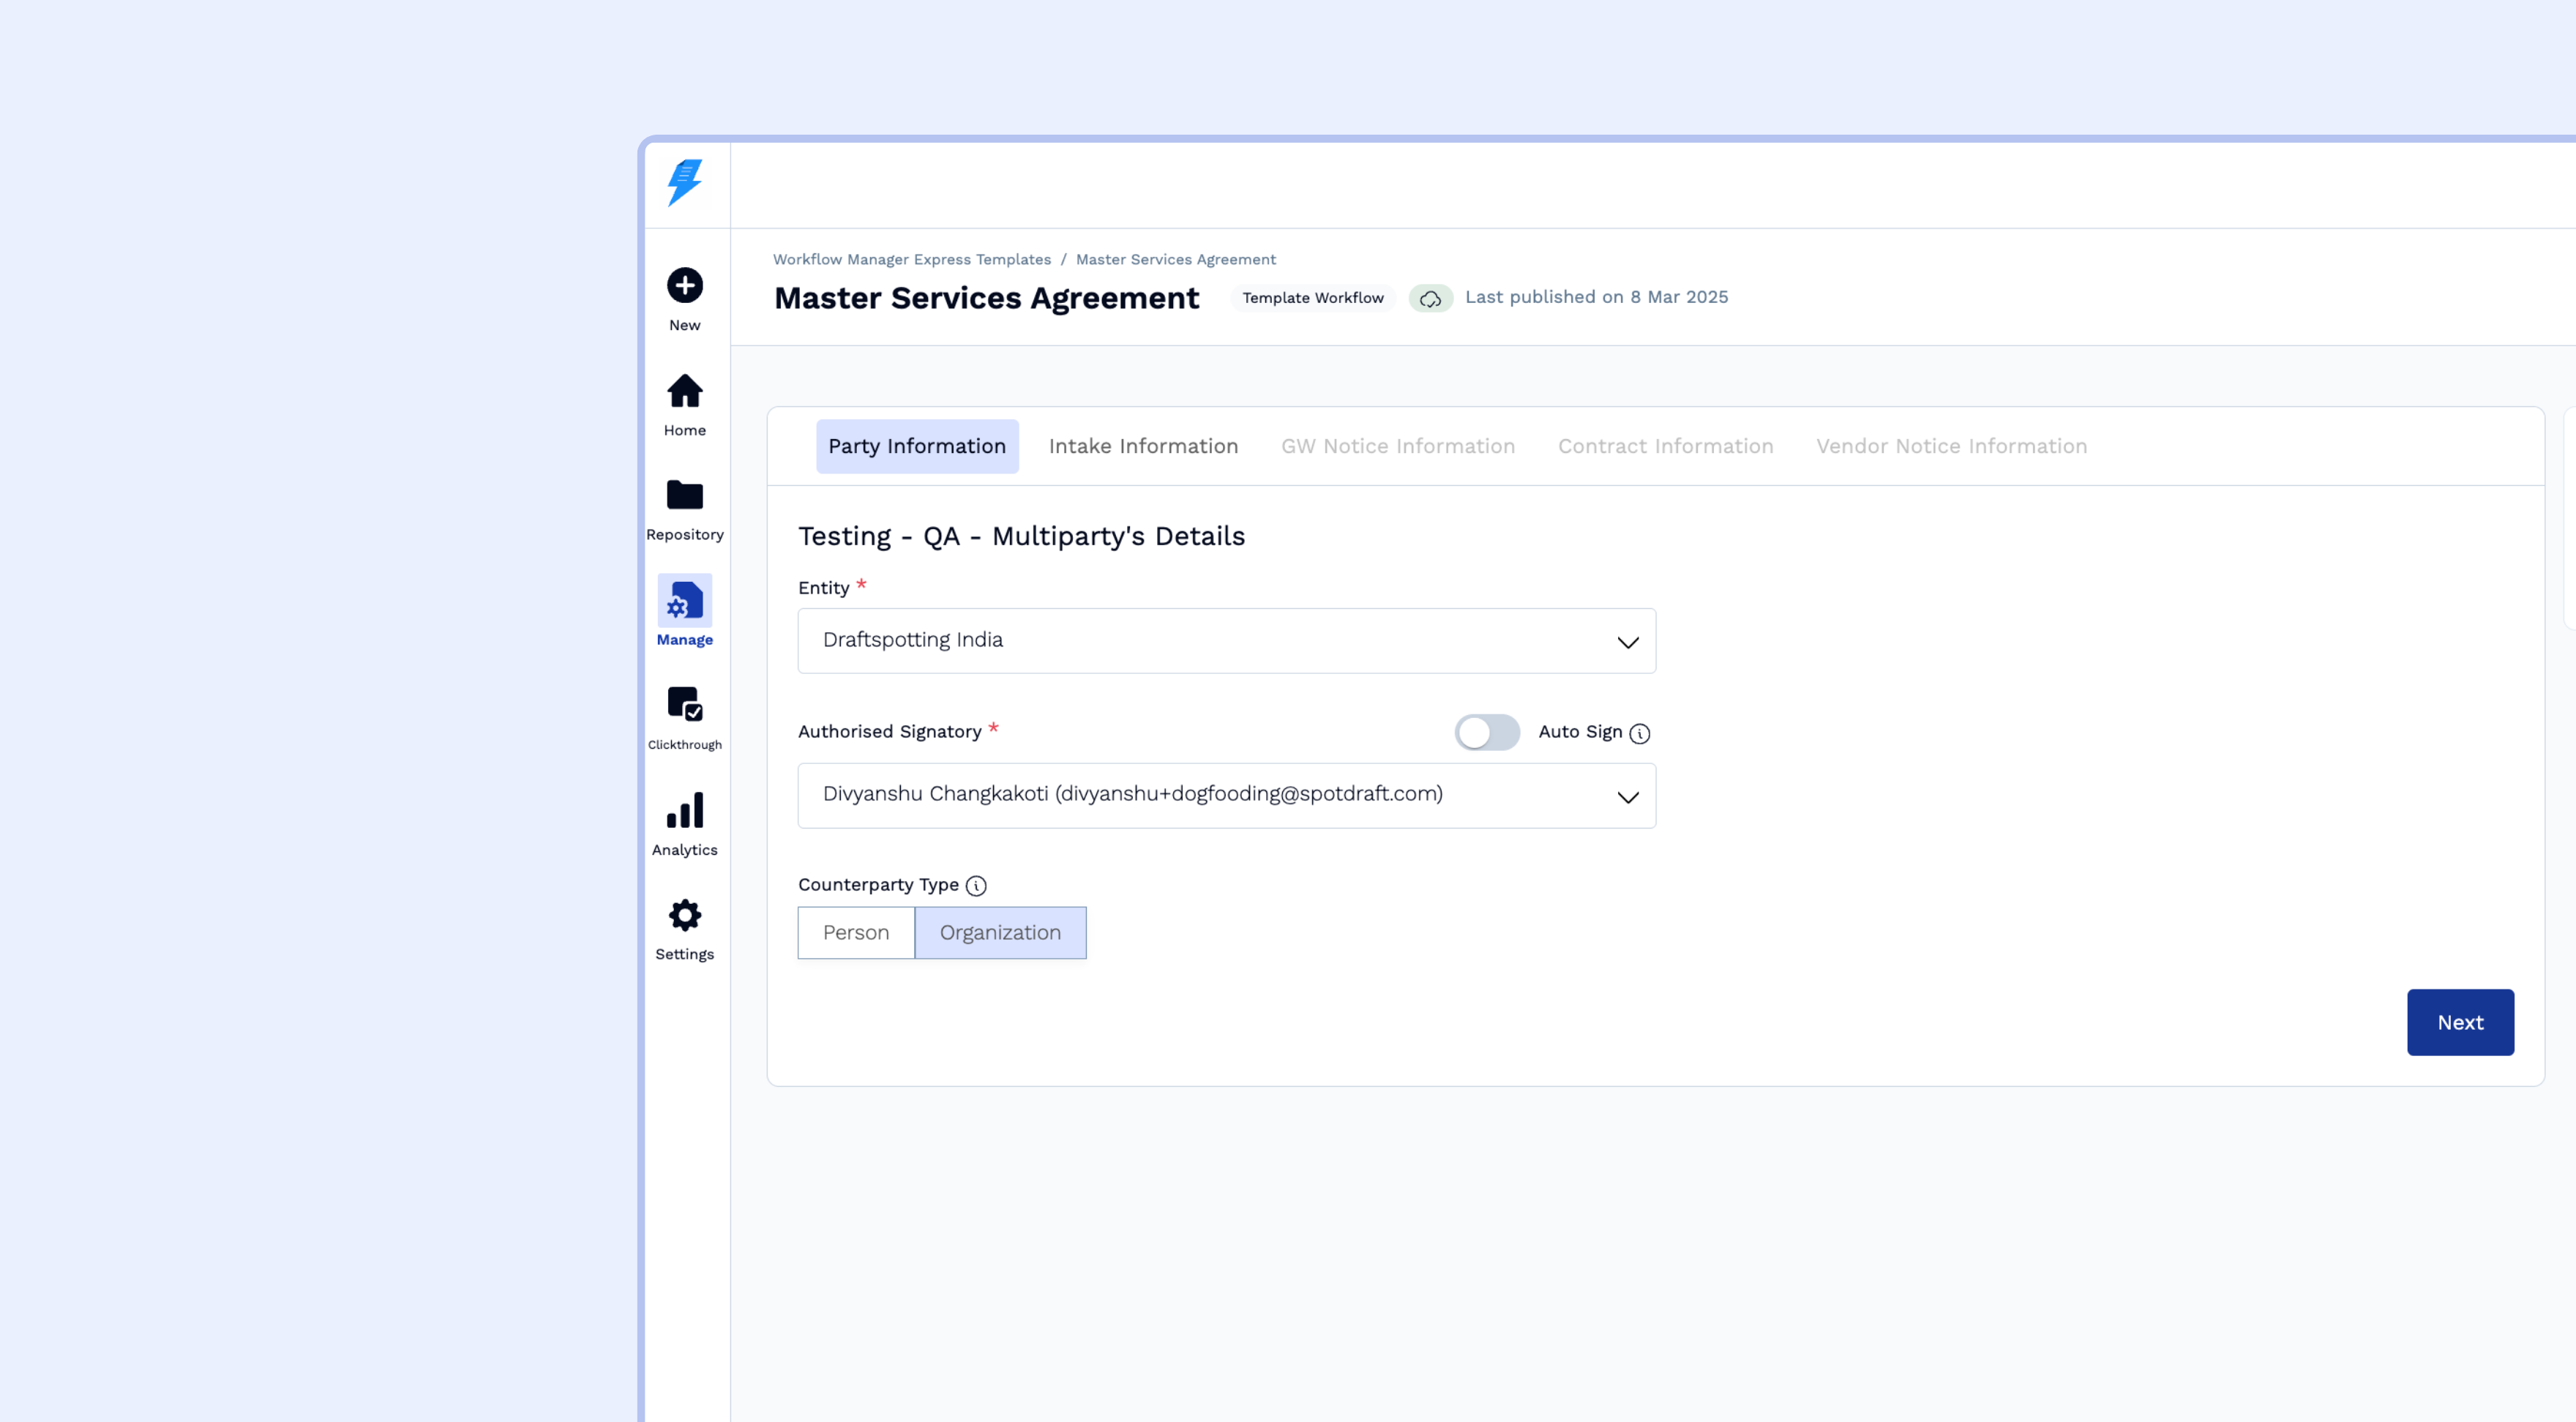This screenshot has width=2576, height=1422.
Task: Open Workflow Manager Express Templates breadcrumb
Action: click(x=911, y=259)
